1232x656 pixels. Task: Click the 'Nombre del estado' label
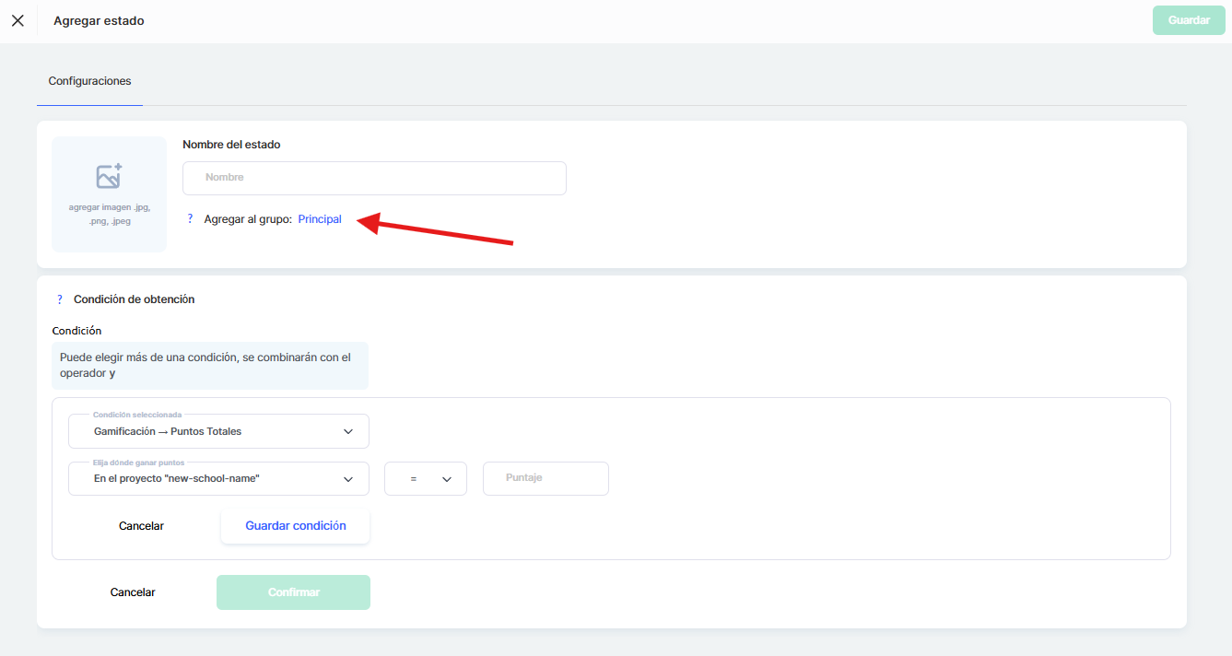click(231, 145)
